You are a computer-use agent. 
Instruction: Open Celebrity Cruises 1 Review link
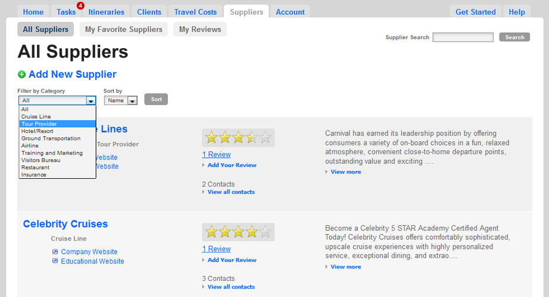click(x=216, y=249)
